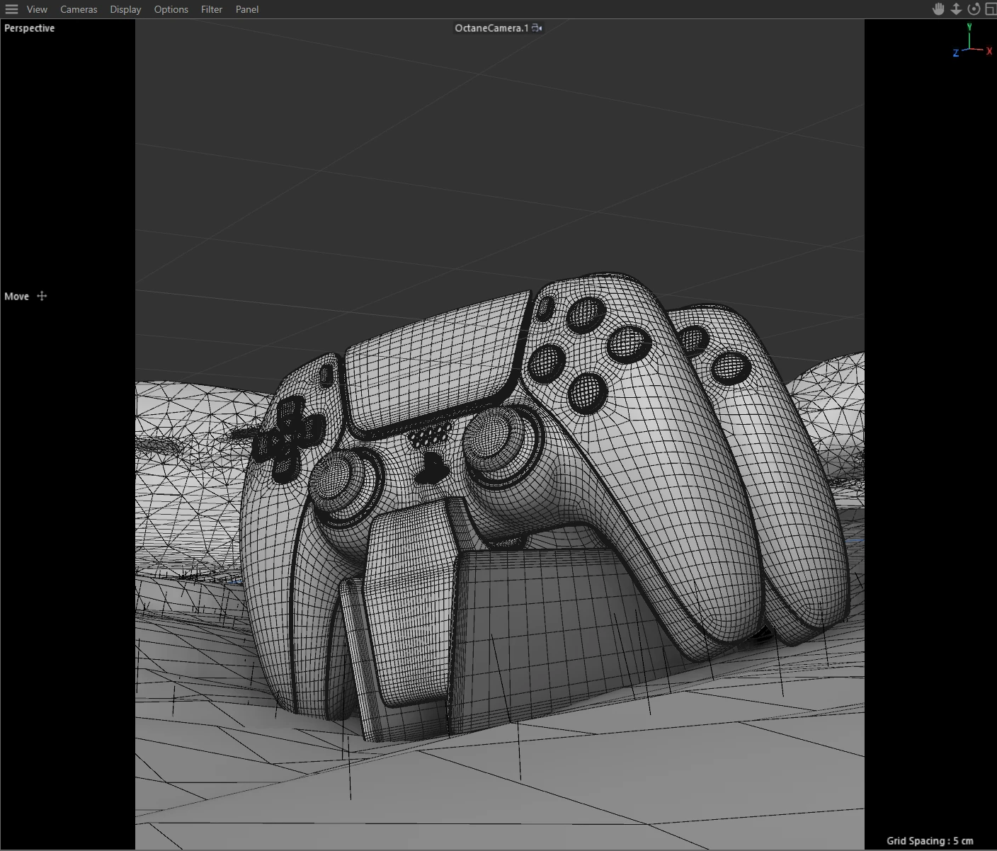Open the Cameras menu
The image size is (997, 851).
(79, 9)
